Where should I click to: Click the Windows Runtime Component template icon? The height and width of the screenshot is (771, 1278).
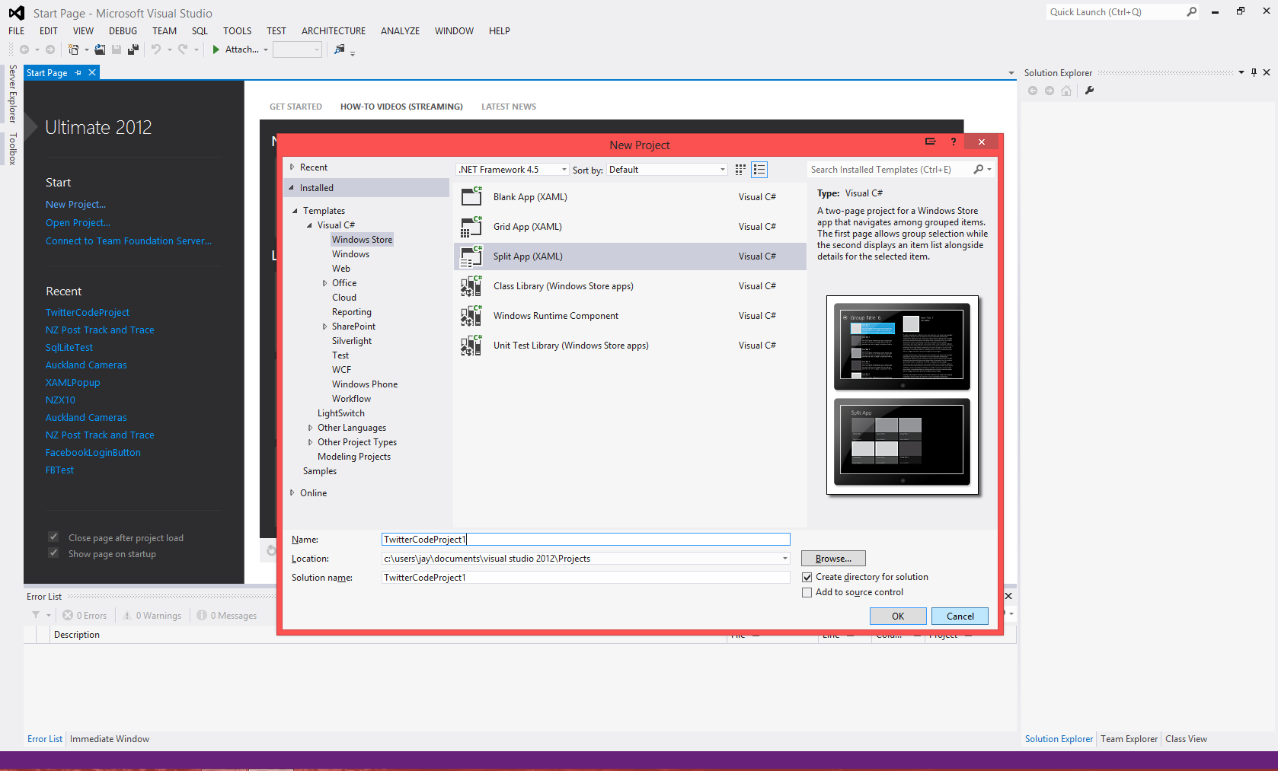tap(472, 315)
